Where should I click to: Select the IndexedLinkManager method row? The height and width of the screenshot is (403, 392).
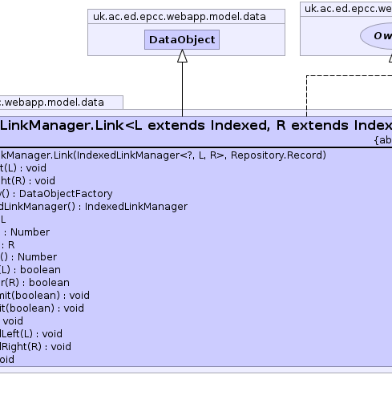pos(94,207)
